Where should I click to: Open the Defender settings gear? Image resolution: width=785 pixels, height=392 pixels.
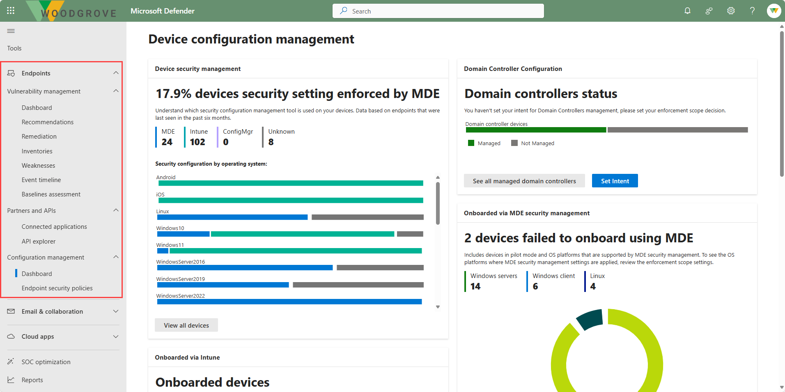731,11
